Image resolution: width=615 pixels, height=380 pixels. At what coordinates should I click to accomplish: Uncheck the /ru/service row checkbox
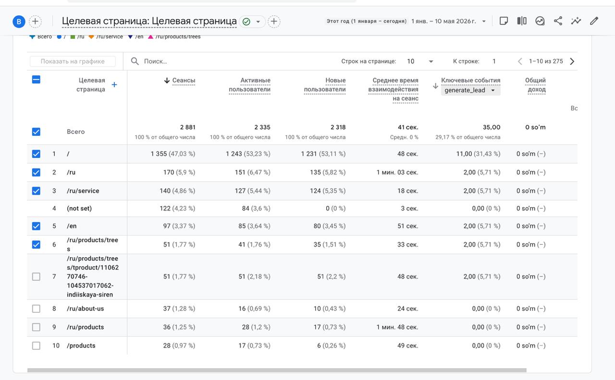pyautogui.click(x=36, y=191)
